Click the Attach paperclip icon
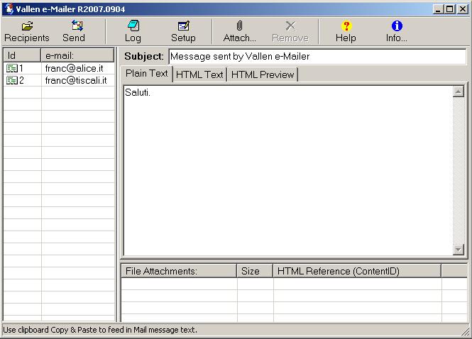Viewport: 472px width, 339px height. (239, 26)
